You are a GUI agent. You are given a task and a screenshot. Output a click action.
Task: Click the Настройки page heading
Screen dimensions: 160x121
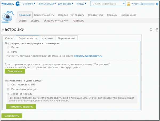click(13, 29)
